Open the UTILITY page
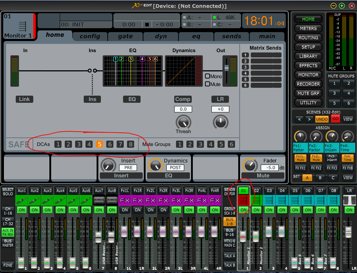 click(308, 103)
